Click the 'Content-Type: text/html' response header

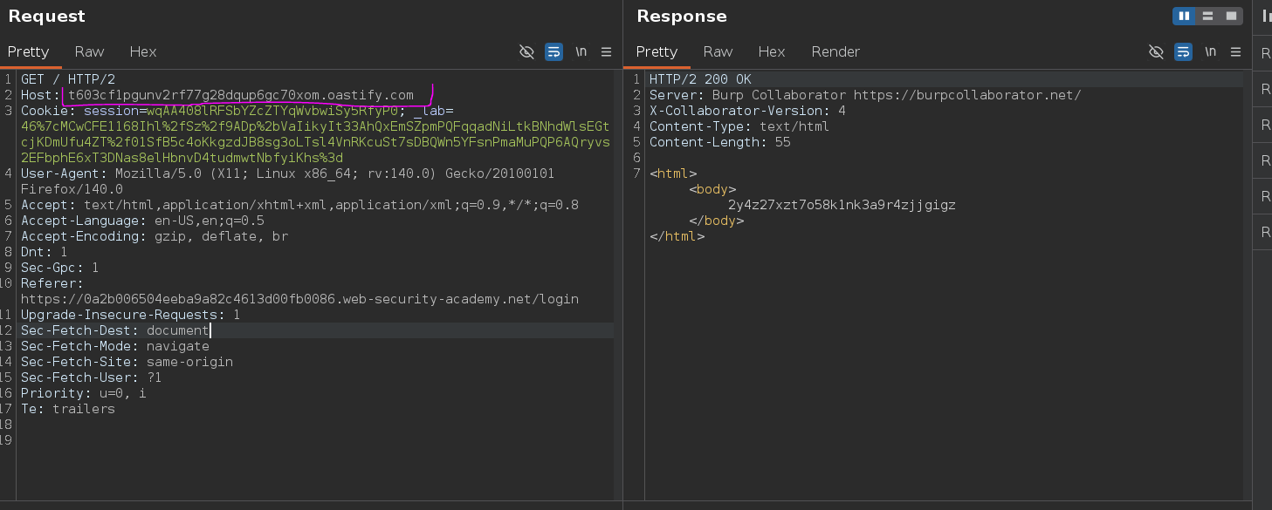(739, 126)
